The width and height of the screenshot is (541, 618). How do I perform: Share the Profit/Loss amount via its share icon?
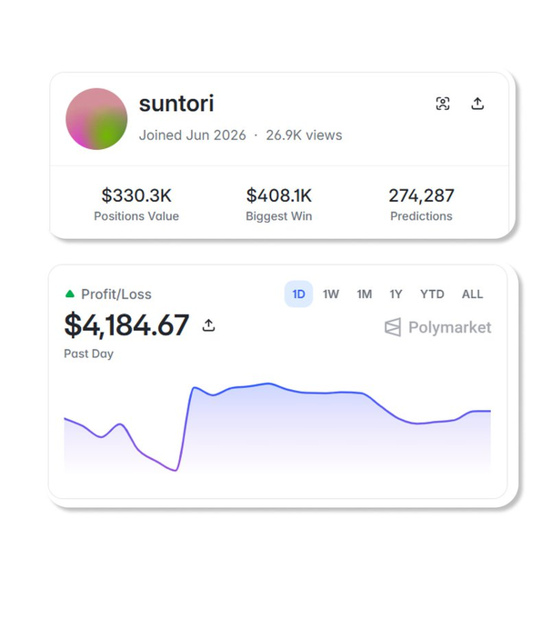[208, 325]
